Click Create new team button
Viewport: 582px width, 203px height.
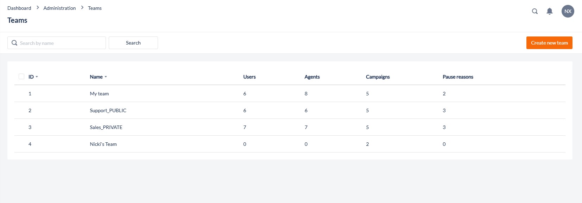[x=549, y=43]
